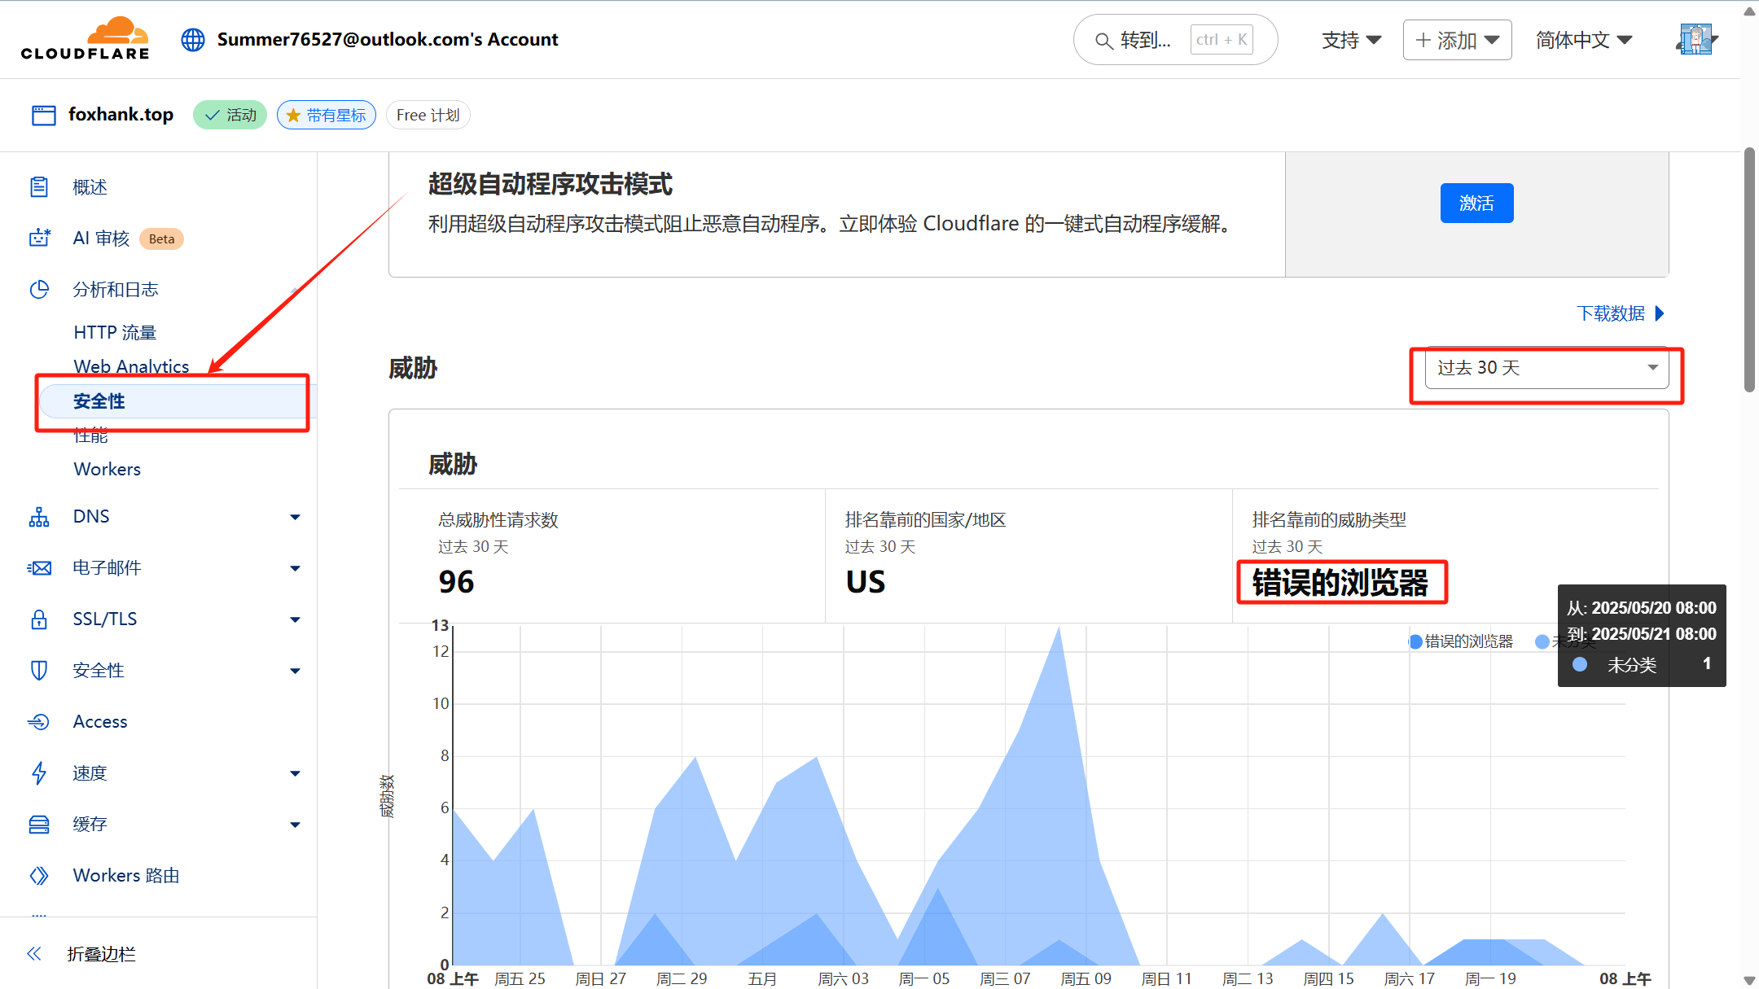Viewport: 1759px width, 989px height.
Task: Toggle 错误的浏览器 legend series
Action: 1461,641
